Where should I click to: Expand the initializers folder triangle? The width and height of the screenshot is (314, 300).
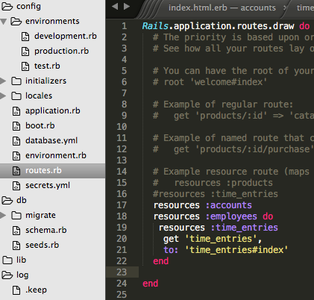(x=3, y=81)
